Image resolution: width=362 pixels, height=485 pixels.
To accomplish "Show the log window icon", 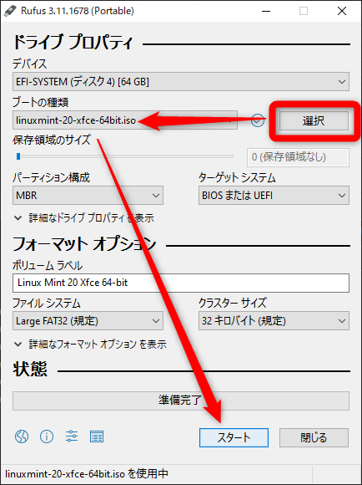I will point(97,436).
